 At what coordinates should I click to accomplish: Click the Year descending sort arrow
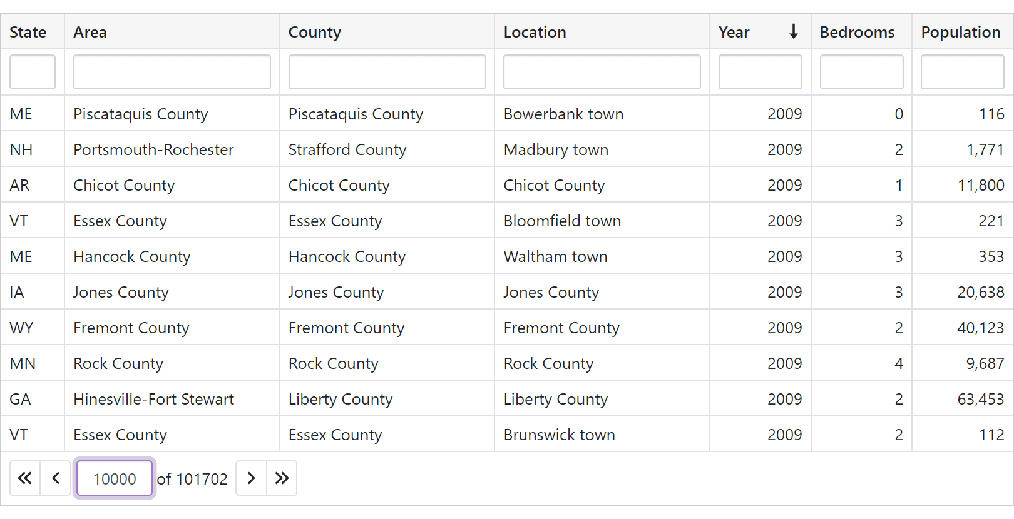(x=793, y=32)
